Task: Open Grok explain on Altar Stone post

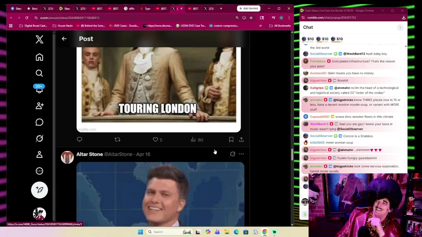Action: [x=232, y=154]
